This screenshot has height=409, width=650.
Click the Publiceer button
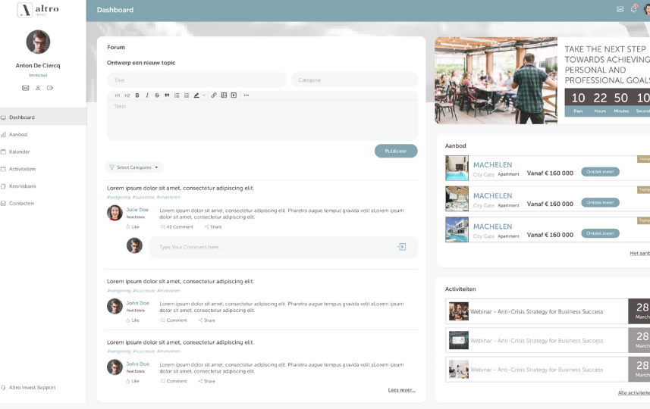(396, 151)
